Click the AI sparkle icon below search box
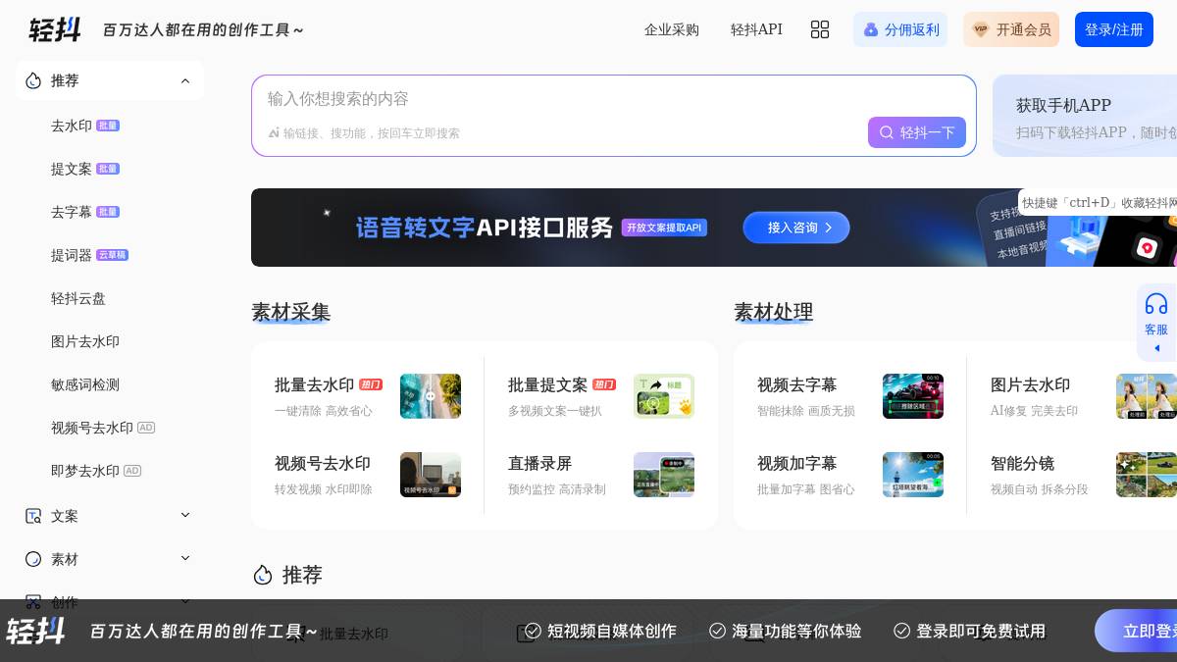 point(274,132)
